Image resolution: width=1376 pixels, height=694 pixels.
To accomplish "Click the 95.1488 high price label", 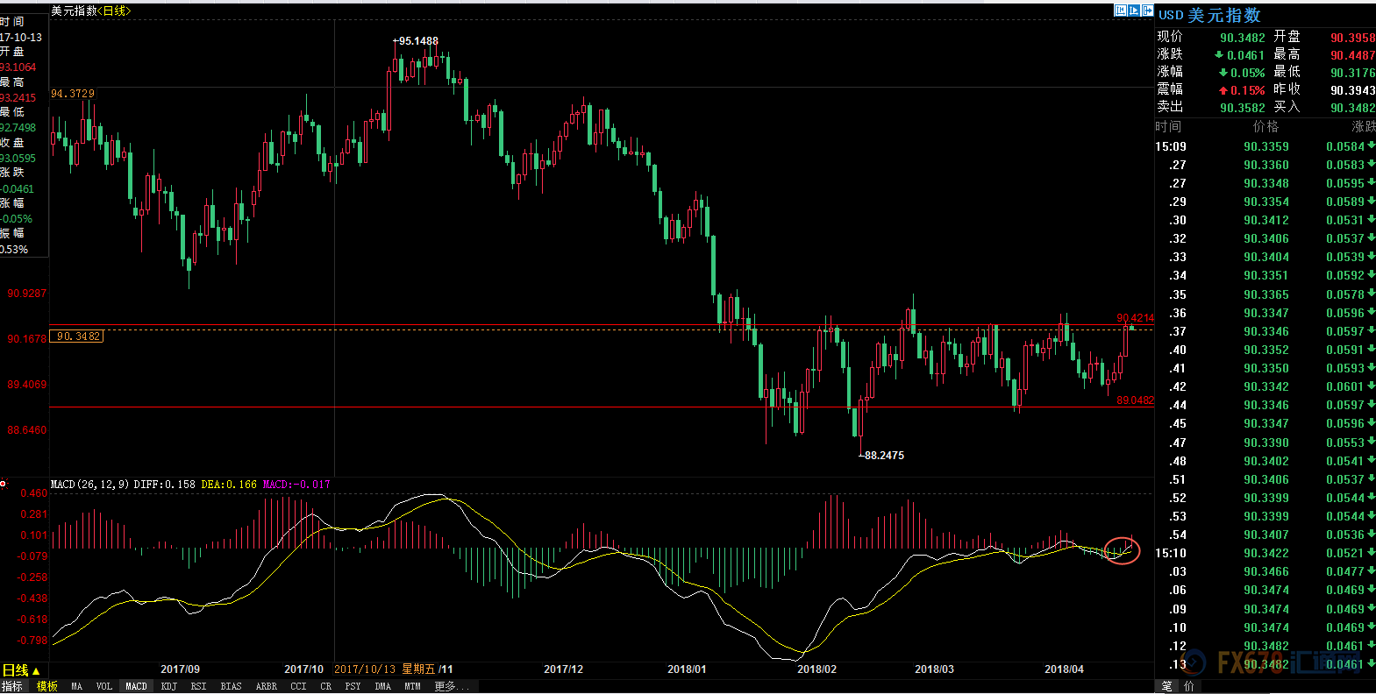I will point(418,41).
